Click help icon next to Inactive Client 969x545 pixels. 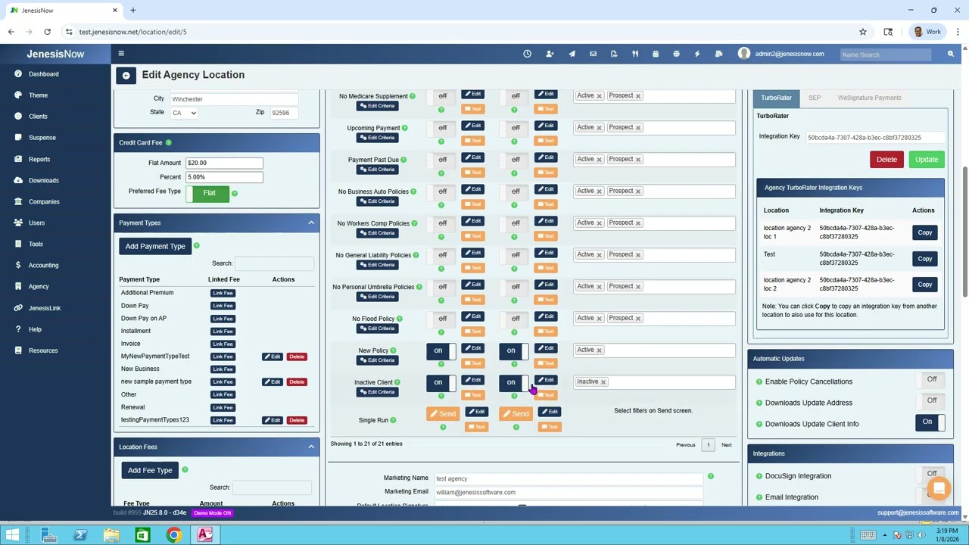click(397, 382)
